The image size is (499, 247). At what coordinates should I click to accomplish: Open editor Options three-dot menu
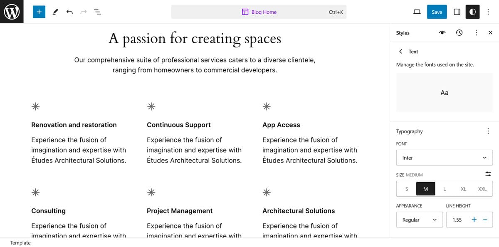point(488,12)
